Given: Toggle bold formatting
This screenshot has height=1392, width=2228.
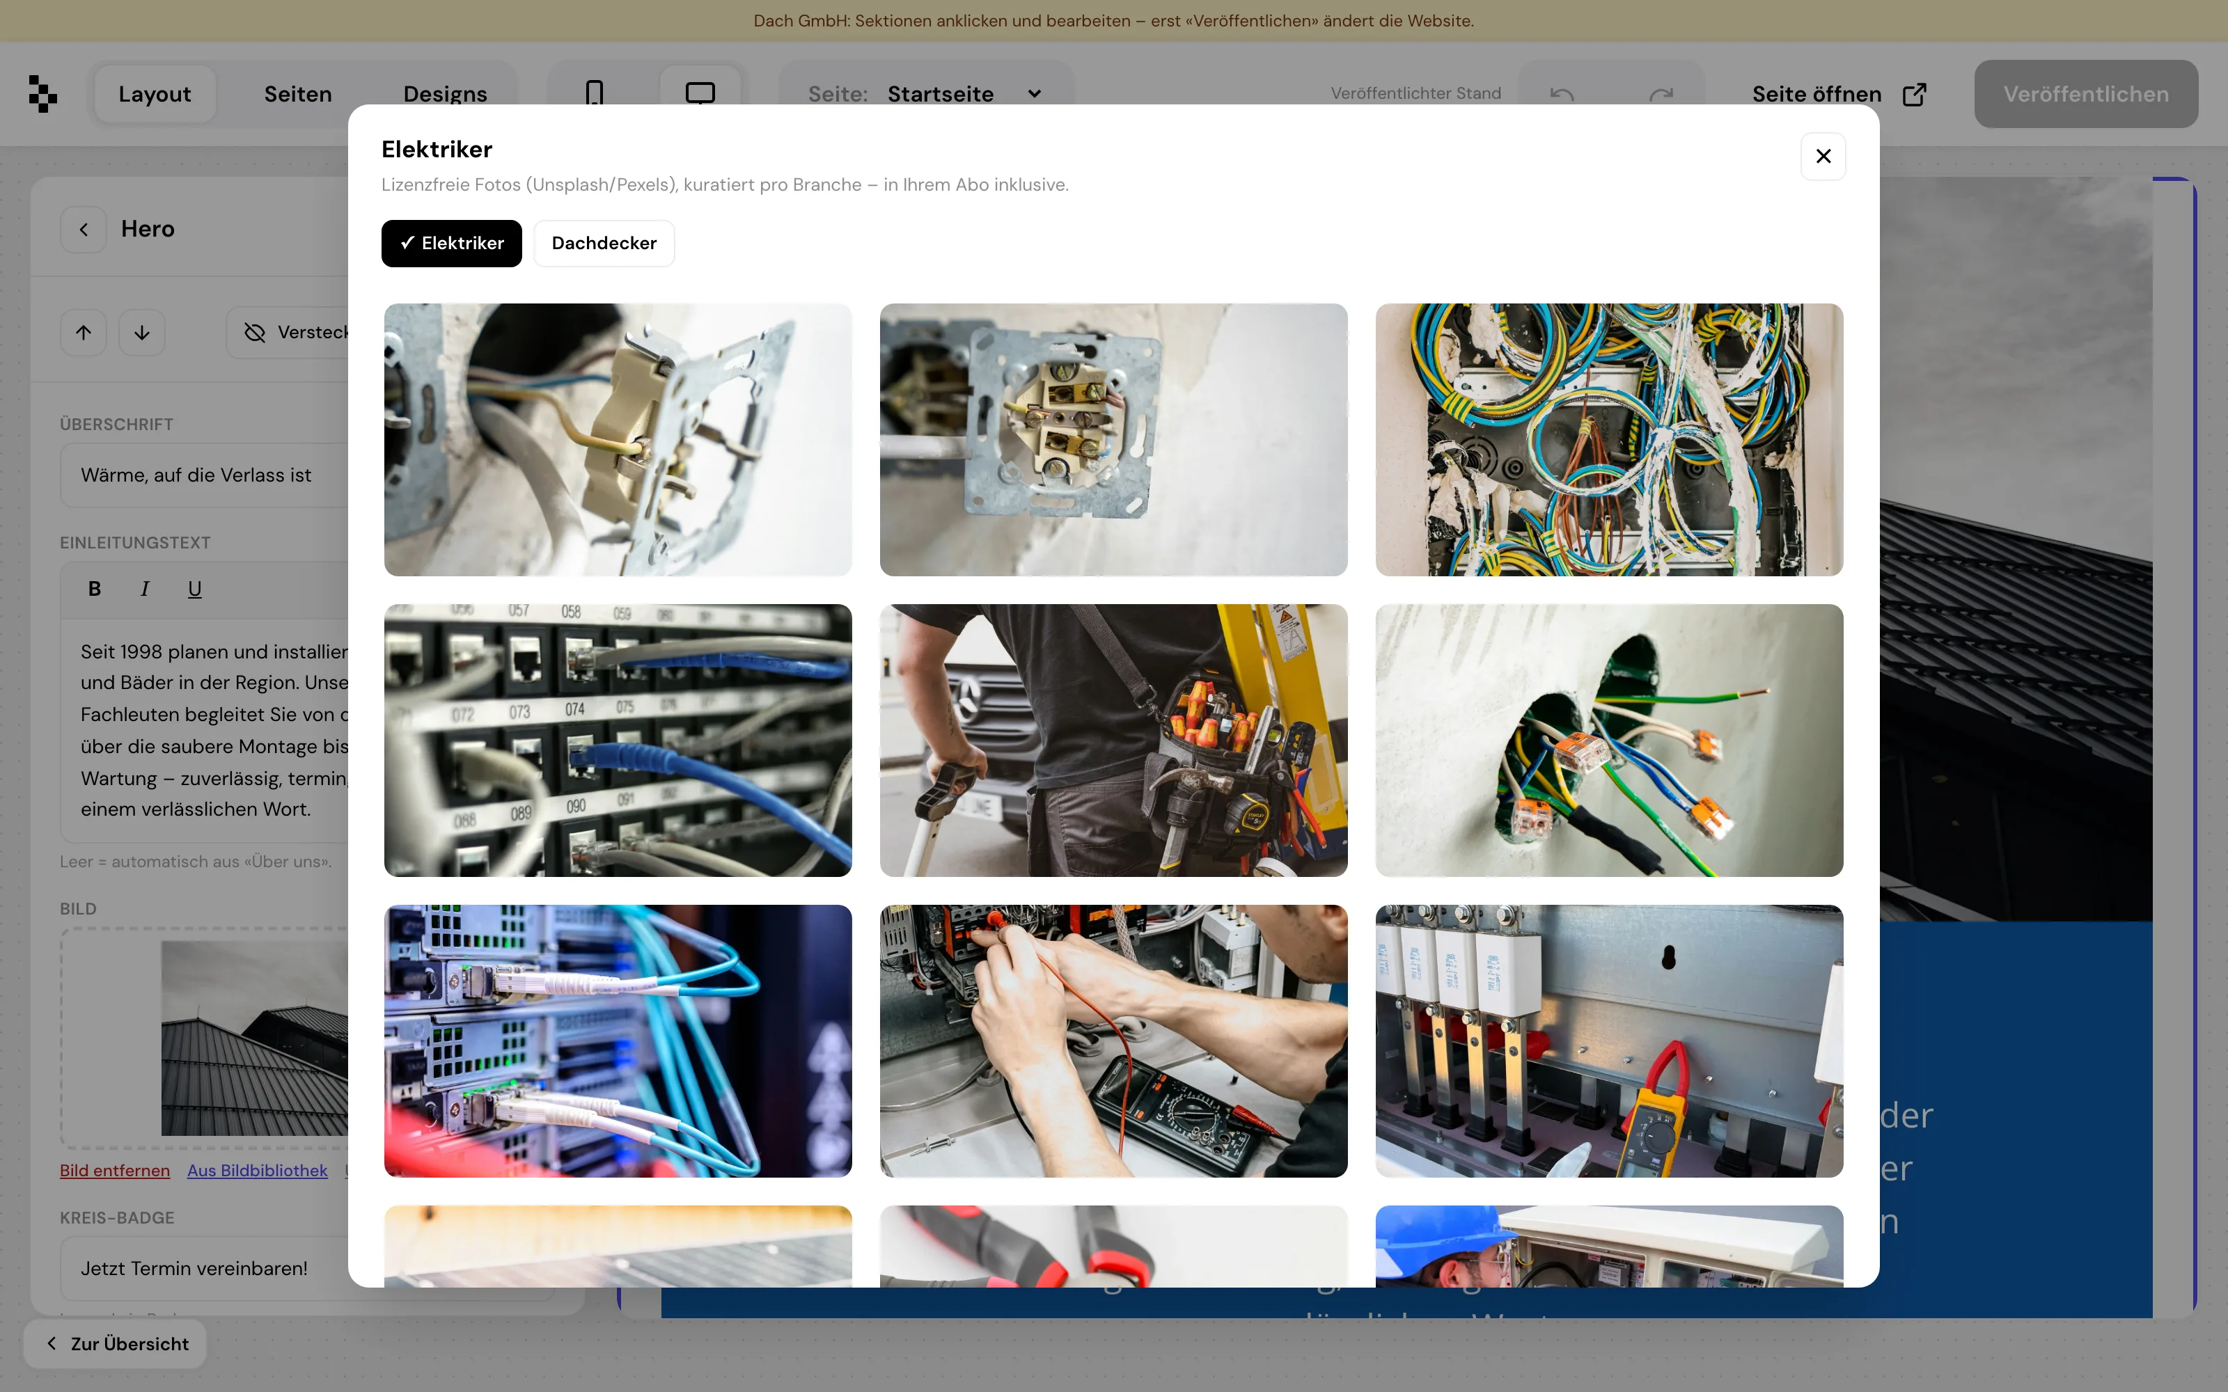Looking at the screenshot, I should click(94, 590).
